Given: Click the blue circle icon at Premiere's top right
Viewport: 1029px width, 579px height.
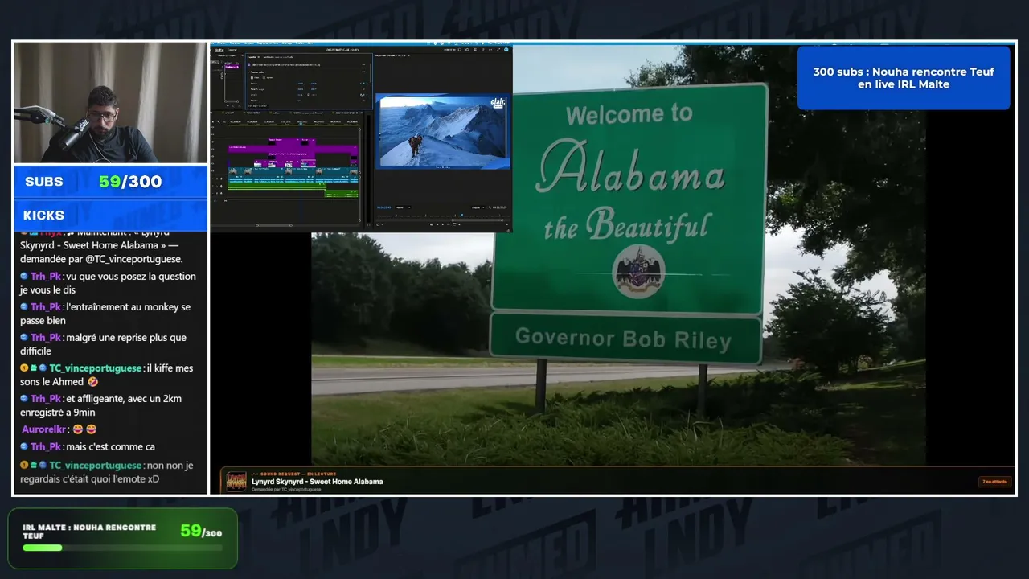Looking at the screenshot, I should tap(506, 50).
